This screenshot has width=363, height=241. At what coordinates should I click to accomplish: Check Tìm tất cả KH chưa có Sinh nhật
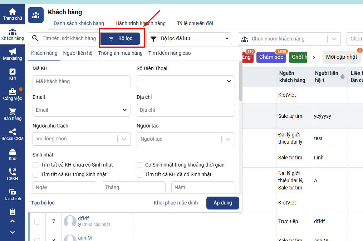[x=35, y=165]
